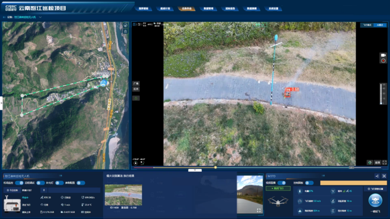Click the 一键起飞 takeoff button
The image size is (390, 219).
(375, 200)
